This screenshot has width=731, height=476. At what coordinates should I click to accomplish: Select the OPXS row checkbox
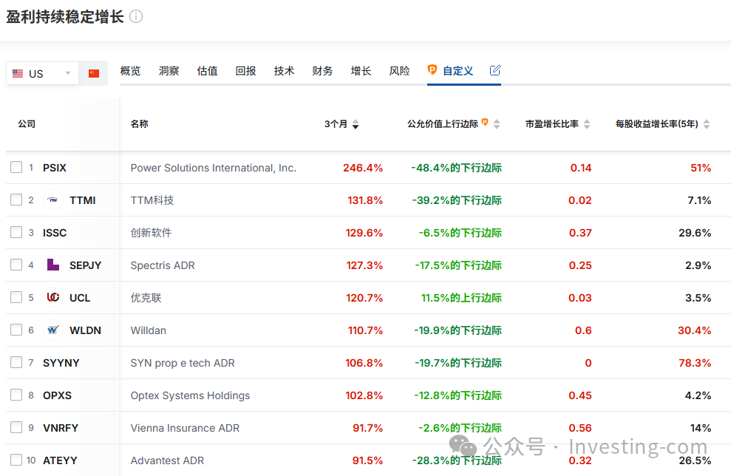16,395
